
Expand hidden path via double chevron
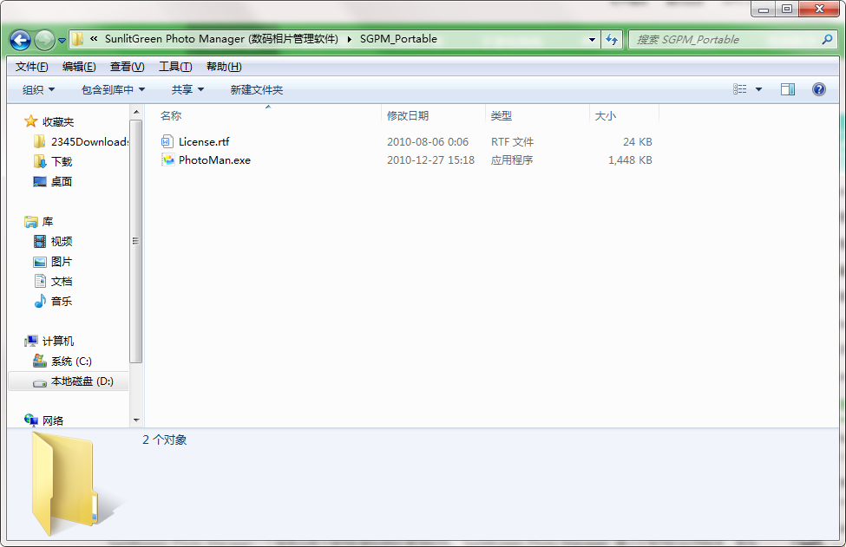click(94, 39)
